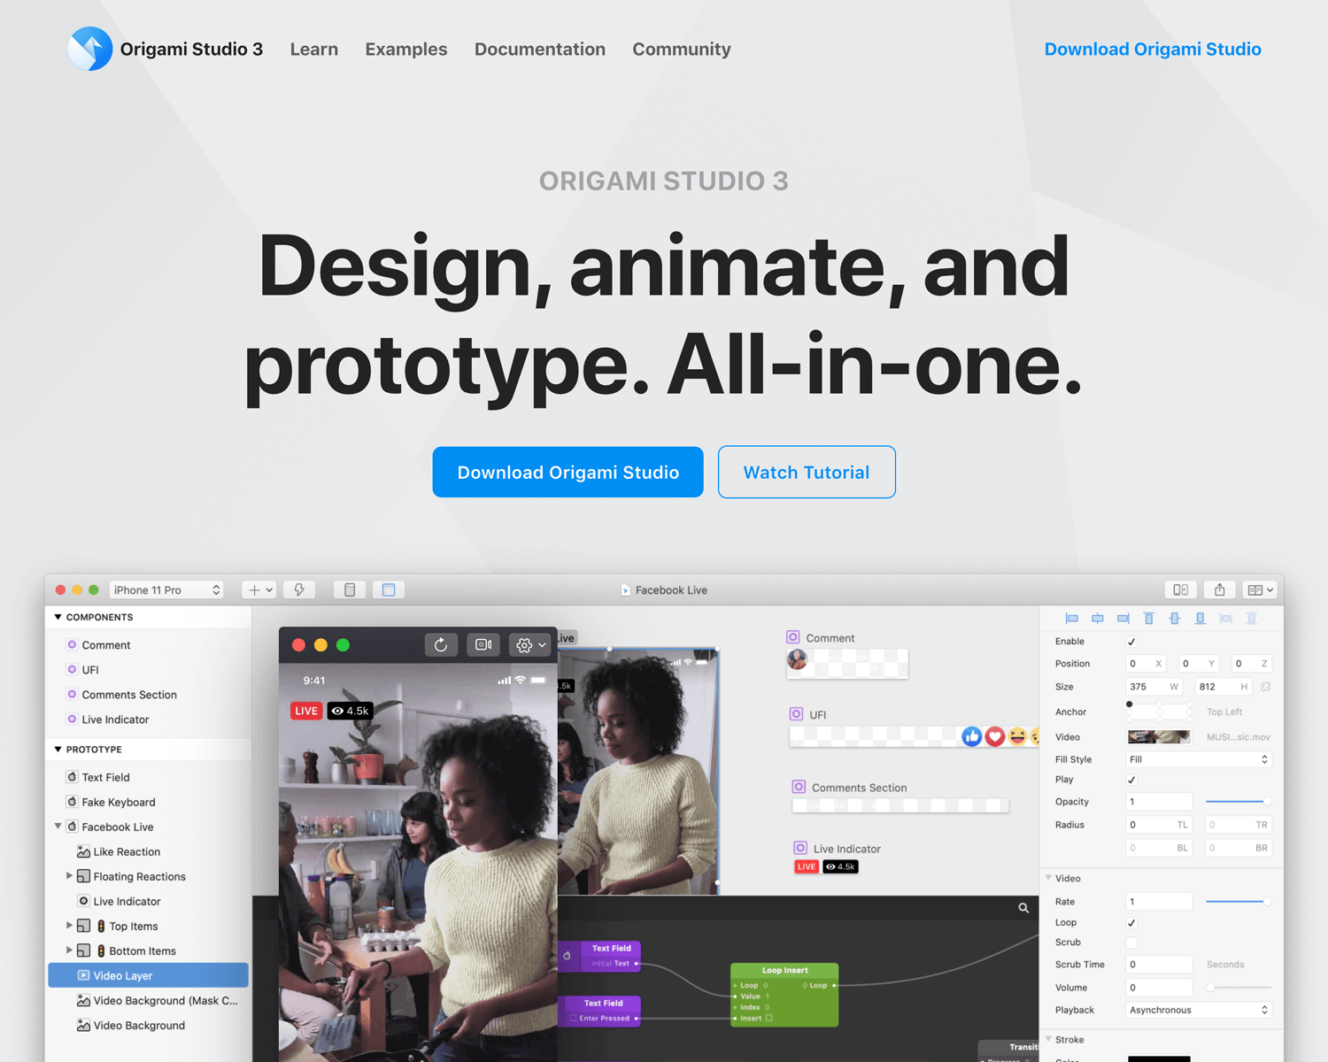Select the top-left anchor point
1328x1062 pixels.
(1129, 704)
